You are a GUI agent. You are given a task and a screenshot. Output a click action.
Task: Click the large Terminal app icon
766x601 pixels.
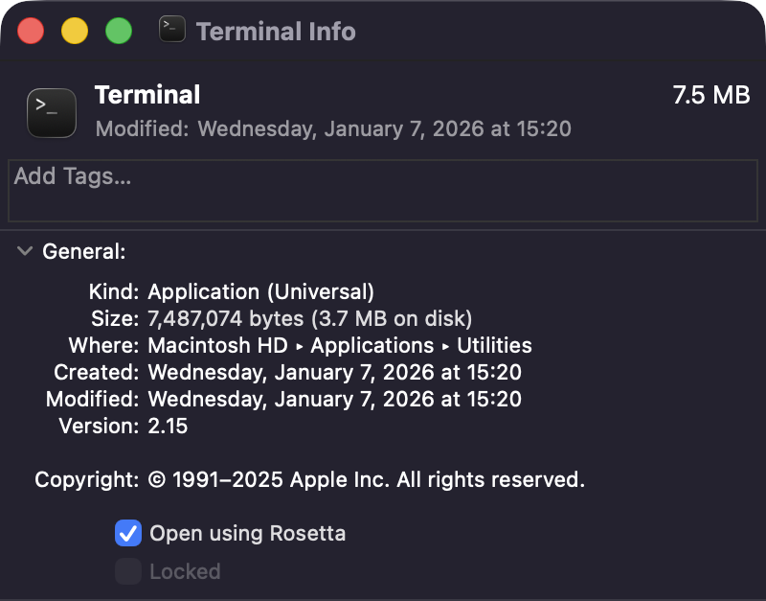coord(52,112)
